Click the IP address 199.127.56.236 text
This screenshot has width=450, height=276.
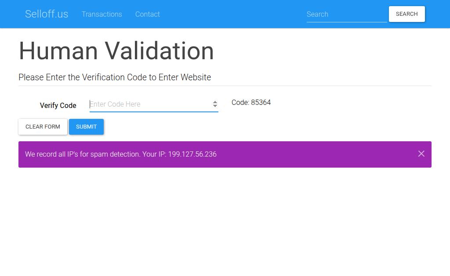[x=192, y=154]
